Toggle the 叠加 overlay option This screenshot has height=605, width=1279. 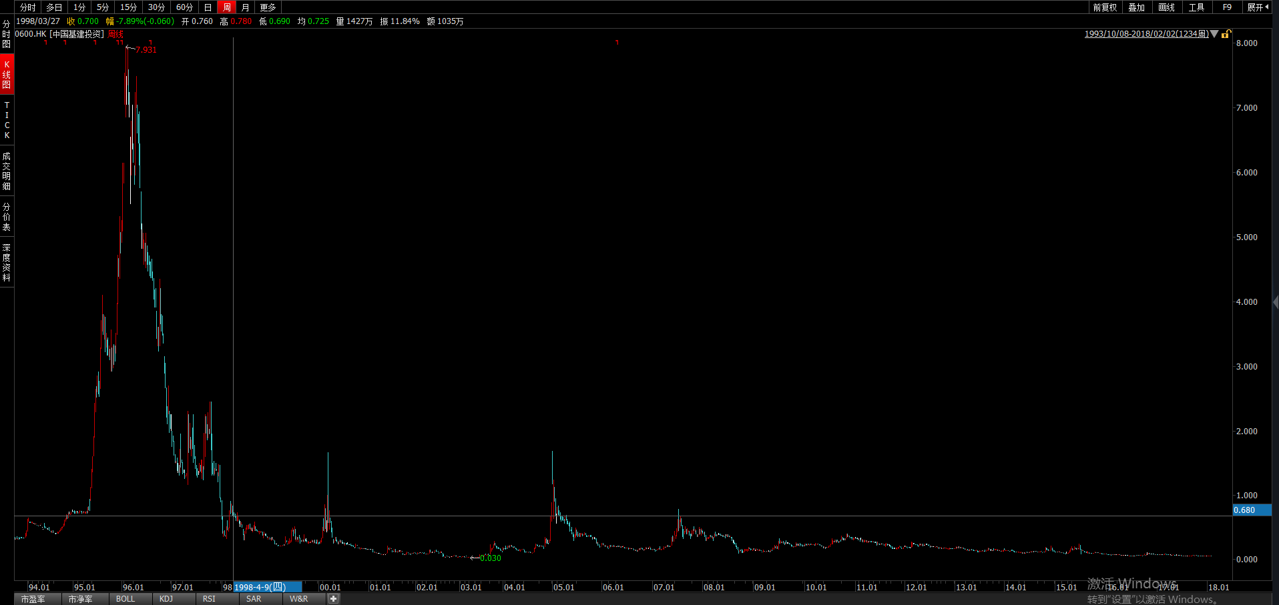(x=1136, y=7)
